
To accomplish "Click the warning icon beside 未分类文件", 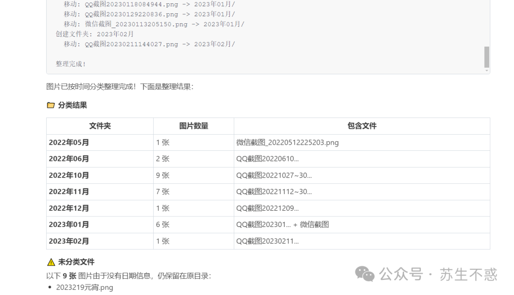I will [51, 262].
